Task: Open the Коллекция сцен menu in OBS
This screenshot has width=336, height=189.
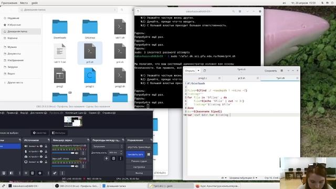Action: (76, 113)
